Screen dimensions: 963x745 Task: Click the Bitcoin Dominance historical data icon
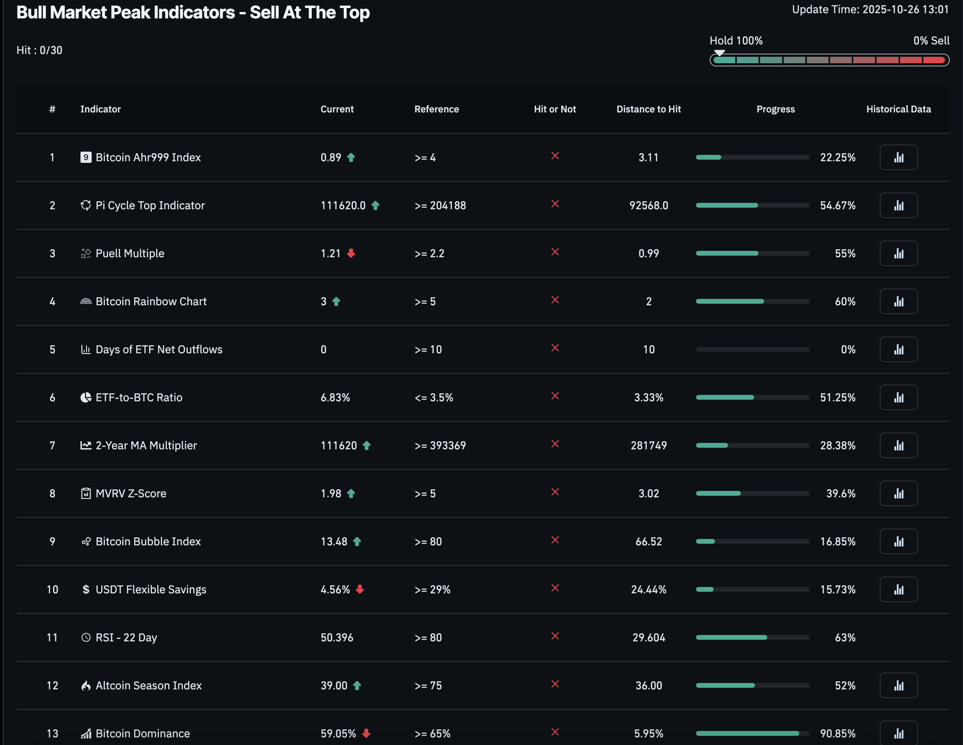pyautogui.click(x=898, y=733)
